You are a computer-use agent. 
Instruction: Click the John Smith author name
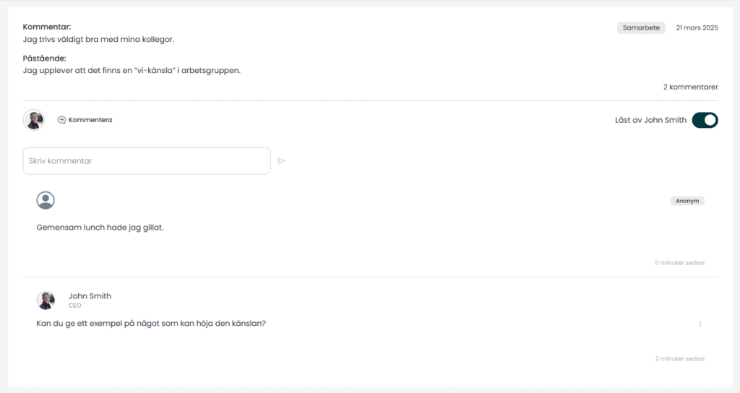[90, 295]
